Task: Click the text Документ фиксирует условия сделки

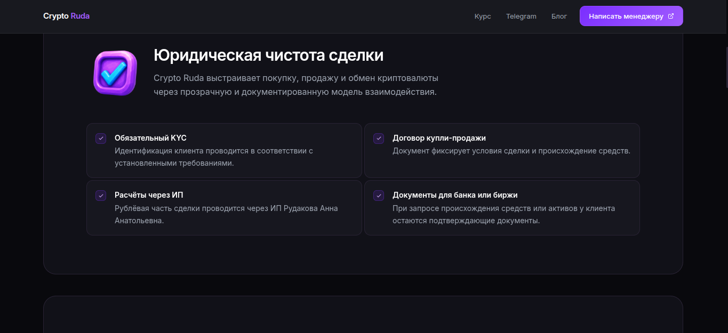Action: [x=511, y=151]
